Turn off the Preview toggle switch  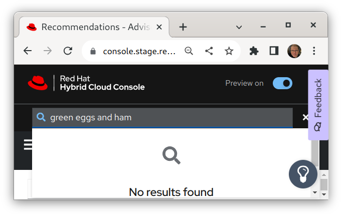tap(282, 83)
